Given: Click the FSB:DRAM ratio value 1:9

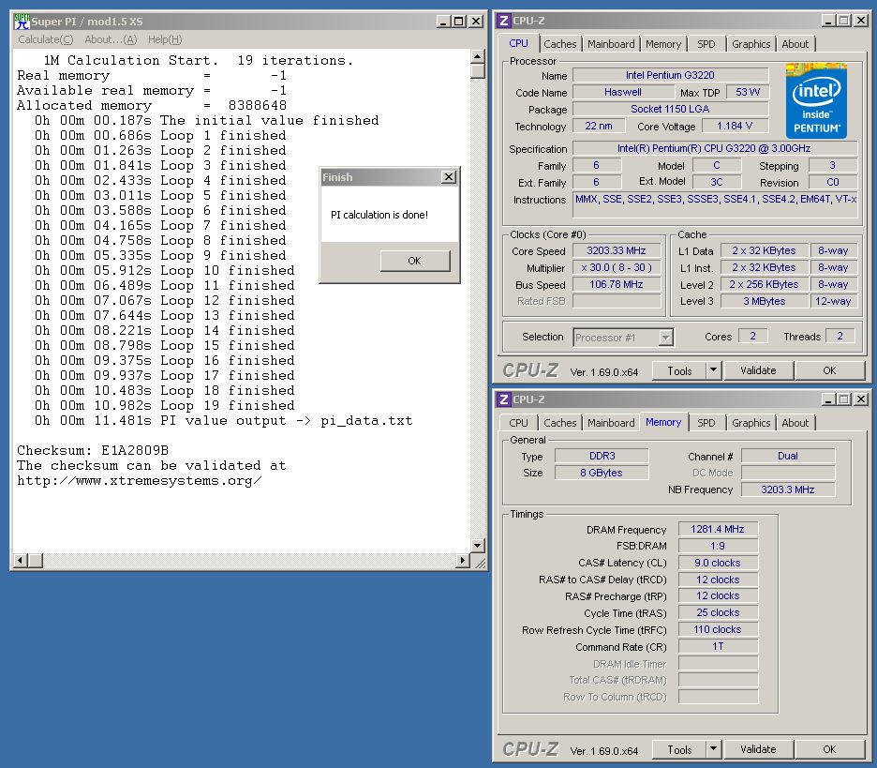Looking at the screenshot, I should [x=718, y=546].
